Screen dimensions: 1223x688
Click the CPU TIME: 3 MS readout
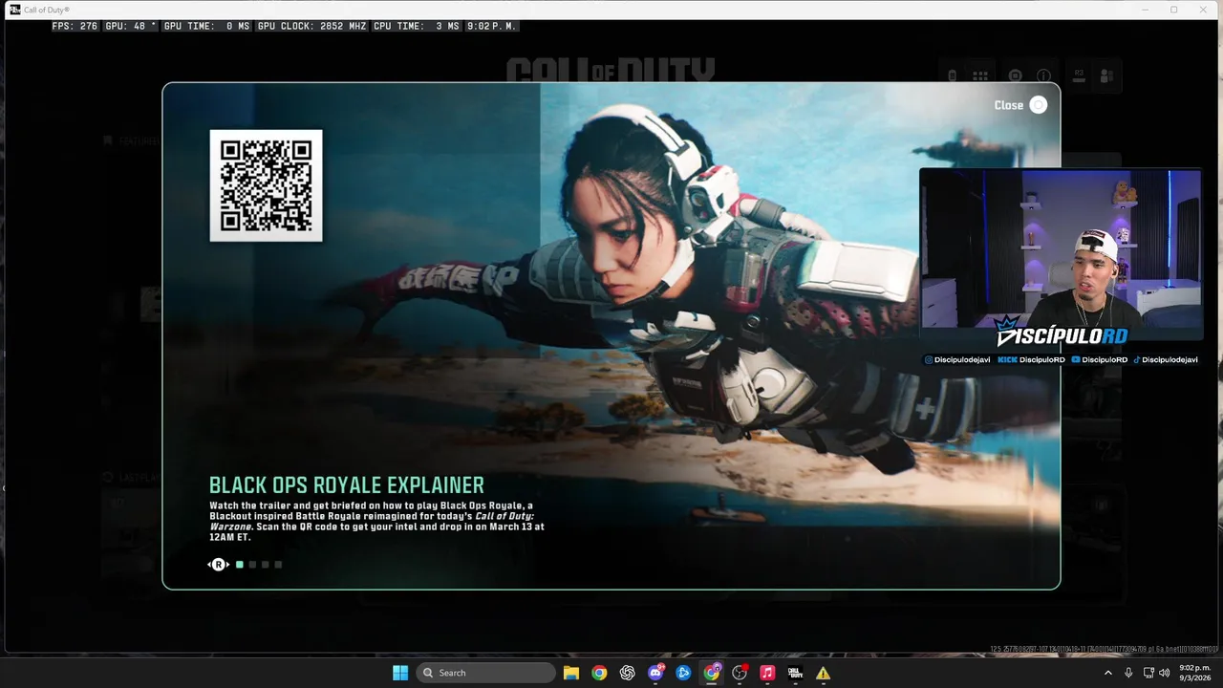click(x=417, y=26)
